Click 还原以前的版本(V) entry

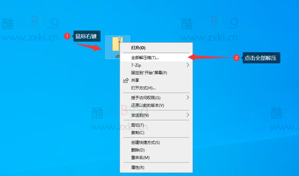pos(156,105)
